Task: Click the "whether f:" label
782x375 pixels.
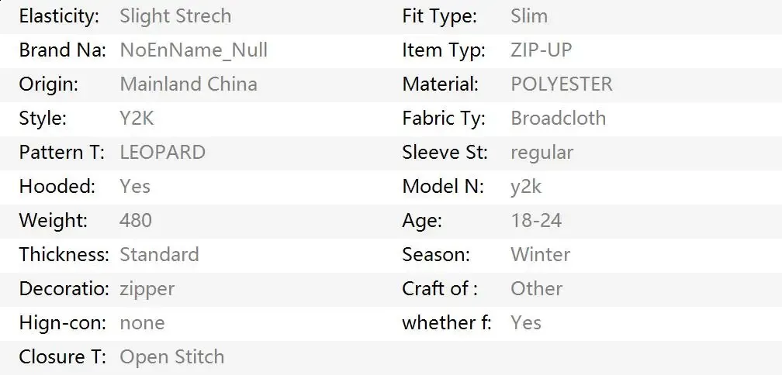Action: [x=446, y=323]
